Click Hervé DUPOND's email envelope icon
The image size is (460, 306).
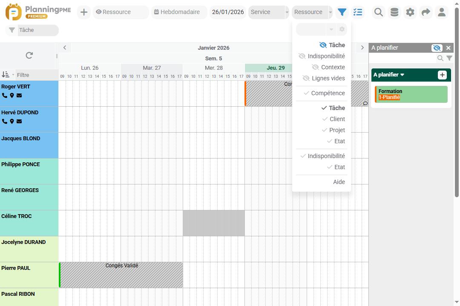19,121
